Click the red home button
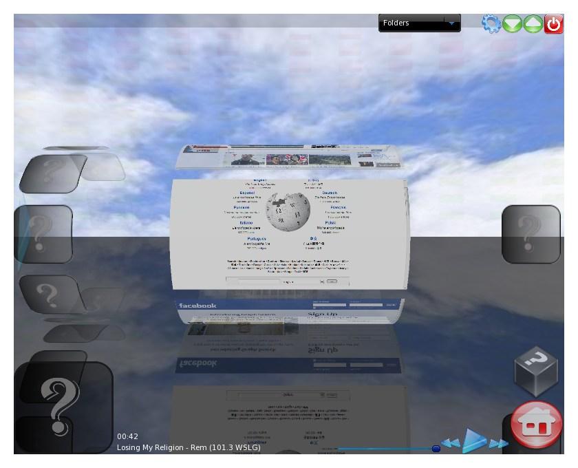 click(536, 425)
